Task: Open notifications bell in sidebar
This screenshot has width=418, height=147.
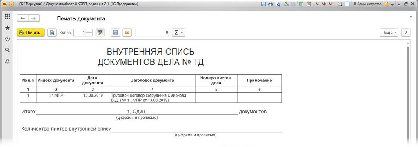Action: coord(7,61)
